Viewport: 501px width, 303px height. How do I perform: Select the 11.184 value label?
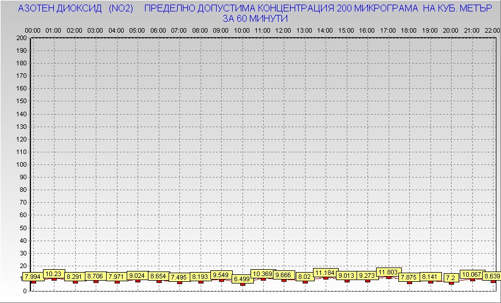click(x=326, y=273)
